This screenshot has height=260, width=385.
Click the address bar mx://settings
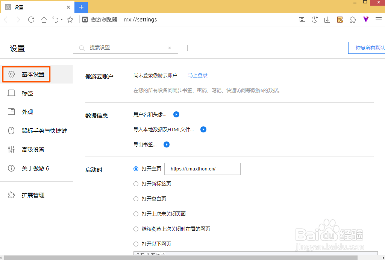pyautogui.click(x=140, y=20)
